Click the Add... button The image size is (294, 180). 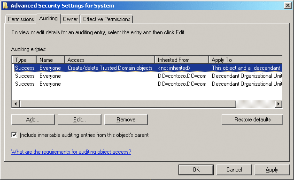tap(33, 120)
